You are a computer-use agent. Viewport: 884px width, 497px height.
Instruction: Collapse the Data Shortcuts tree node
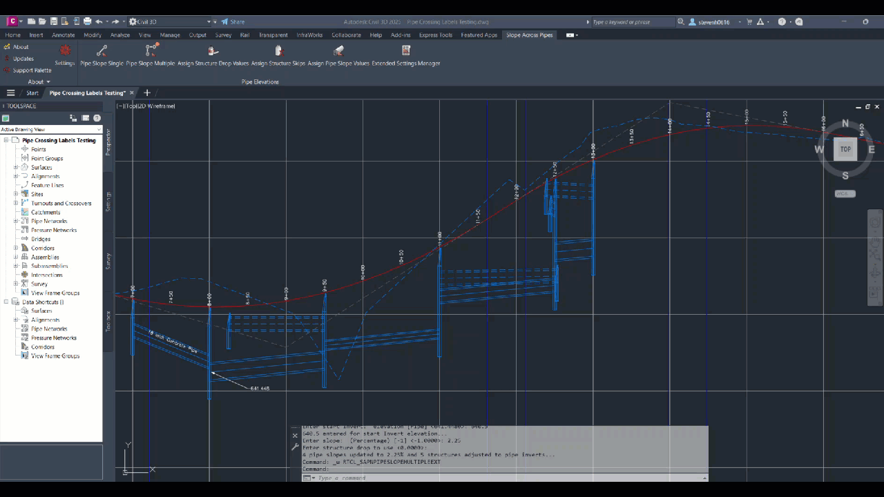[7, 302]
